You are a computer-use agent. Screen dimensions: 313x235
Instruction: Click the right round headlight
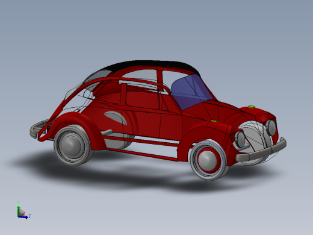271,128
